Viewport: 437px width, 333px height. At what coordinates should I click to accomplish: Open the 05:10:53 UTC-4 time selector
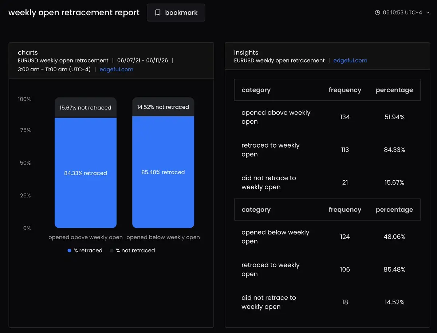pyautogui.click(x=402, y=13)
